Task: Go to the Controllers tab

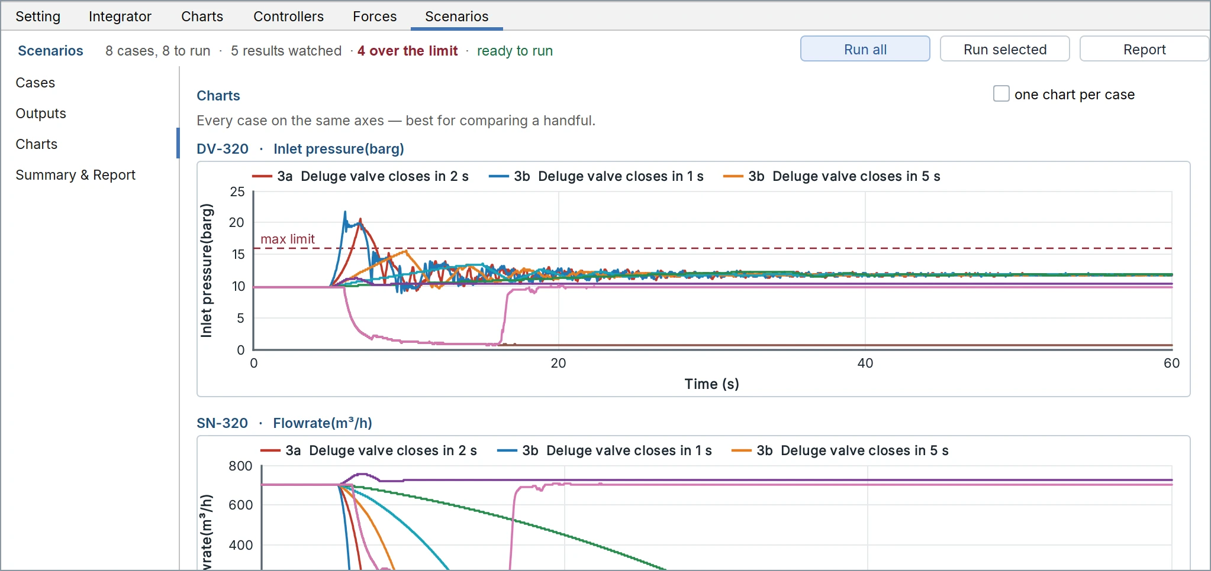Action: click(289, 17)
